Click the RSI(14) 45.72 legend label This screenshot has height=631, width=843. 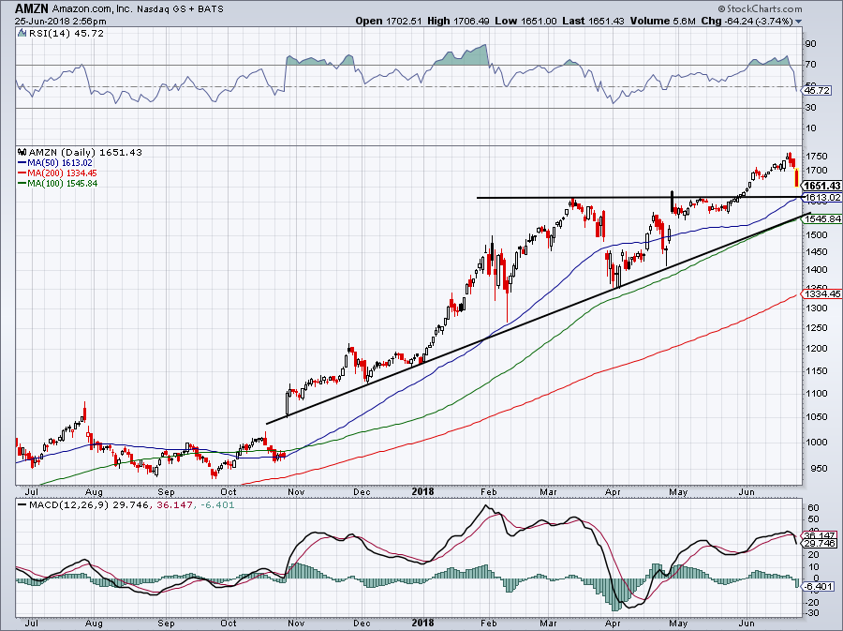point(66,34)
